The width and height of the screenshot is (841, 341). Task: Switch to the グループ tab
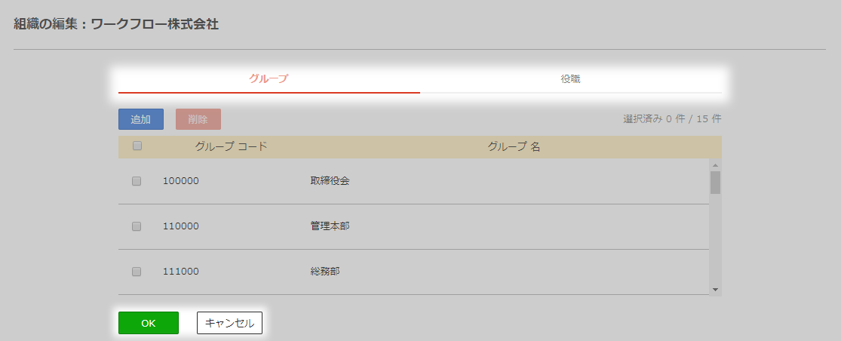(269, 79)
